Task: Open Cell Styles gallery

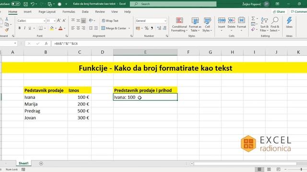Action: [207, 24]
